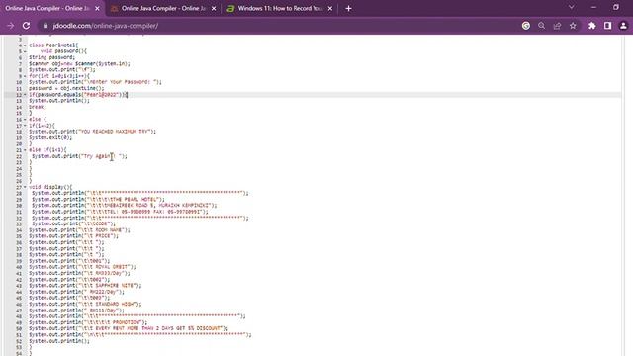Viewport: 633px width, 356px height.
Task: Click the TEL and FAX println line
Action: coord(120,212)
